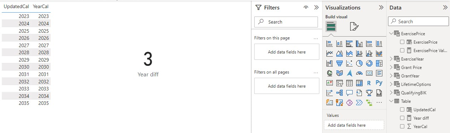This screenshot has width=450, height=133.
Task: Click the Data pane search box
Action: [x=418, y=21]
